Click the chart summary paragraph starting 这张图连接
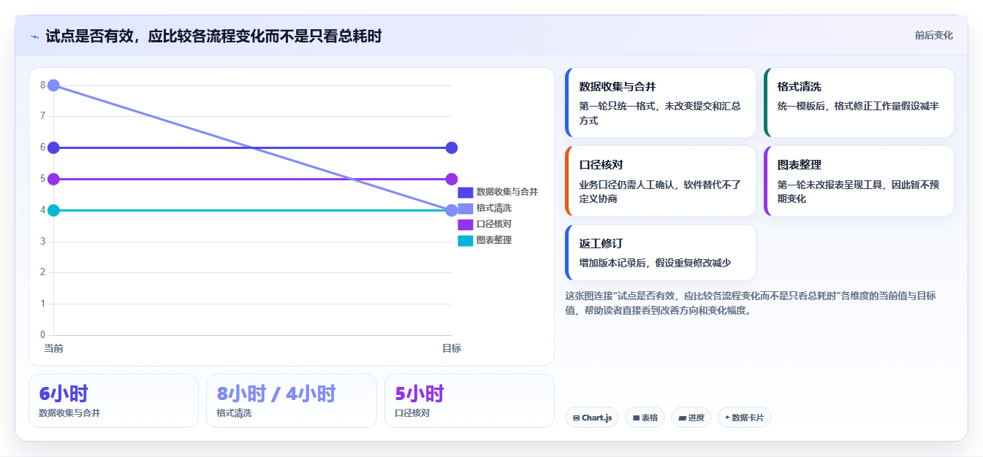The image size is (983, 457). click(751, 303)
